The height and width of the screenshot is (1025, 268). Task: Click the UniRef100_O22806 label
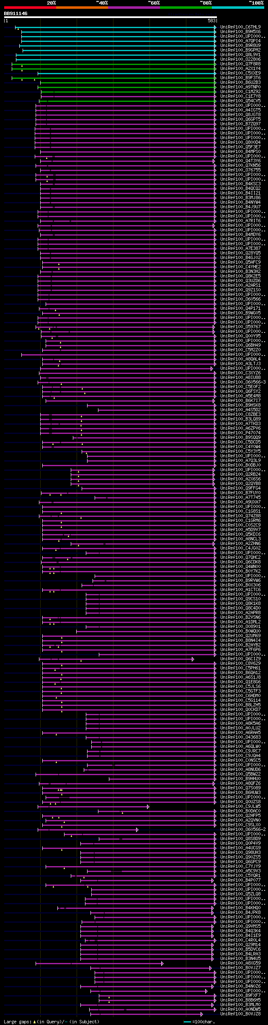point(240,60)
